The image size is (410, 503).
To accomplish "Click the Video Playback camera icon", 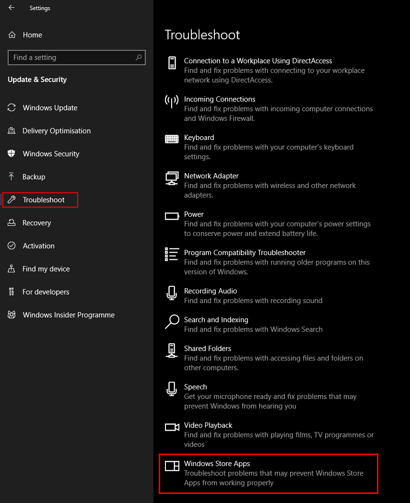I will pos(172,427).
